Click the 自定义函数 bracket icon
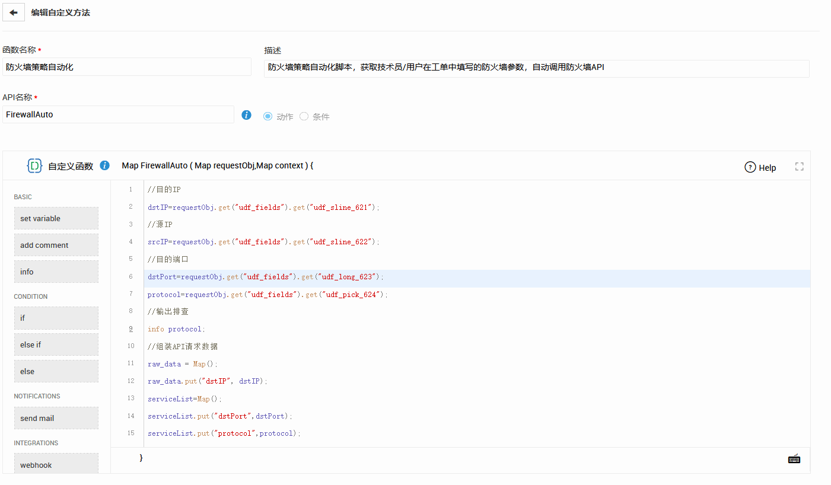 (x=34, y=166)
